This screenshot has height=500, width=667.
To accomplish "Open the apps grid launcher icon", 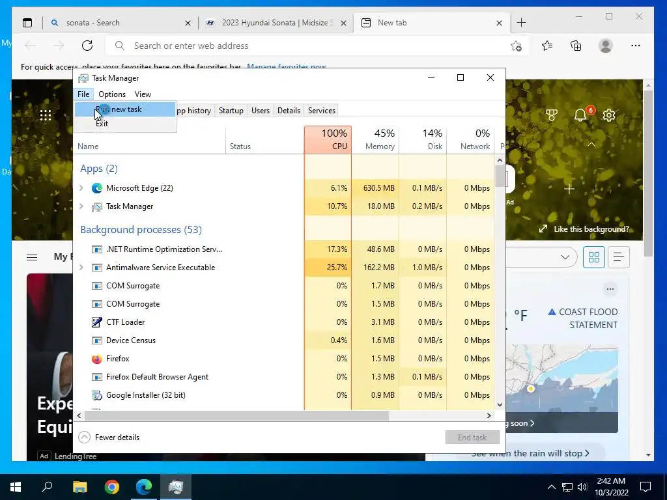I will [46, 115].
